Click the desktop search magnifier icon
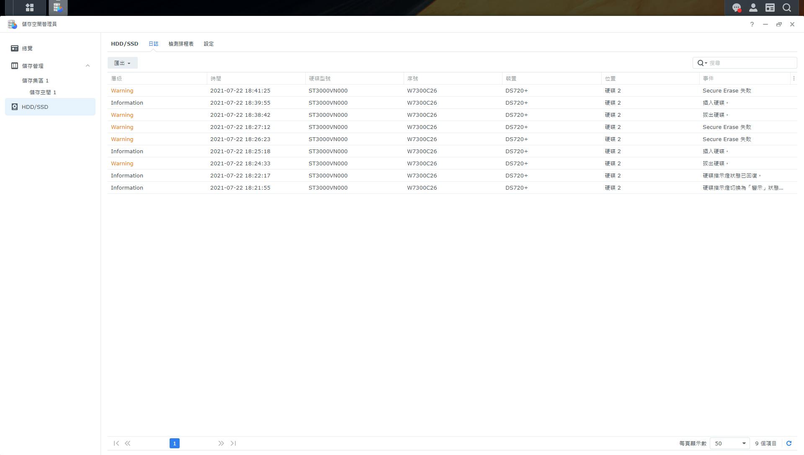 tap(787, 8)
